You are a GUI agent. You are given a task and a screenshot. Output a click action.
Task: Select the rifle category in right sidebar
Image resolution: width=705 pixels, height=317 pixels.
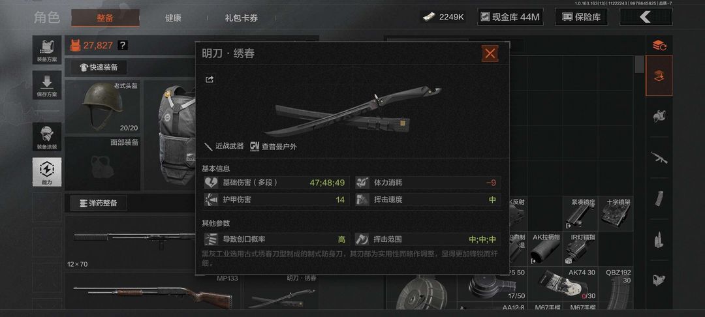coord(659,158)
